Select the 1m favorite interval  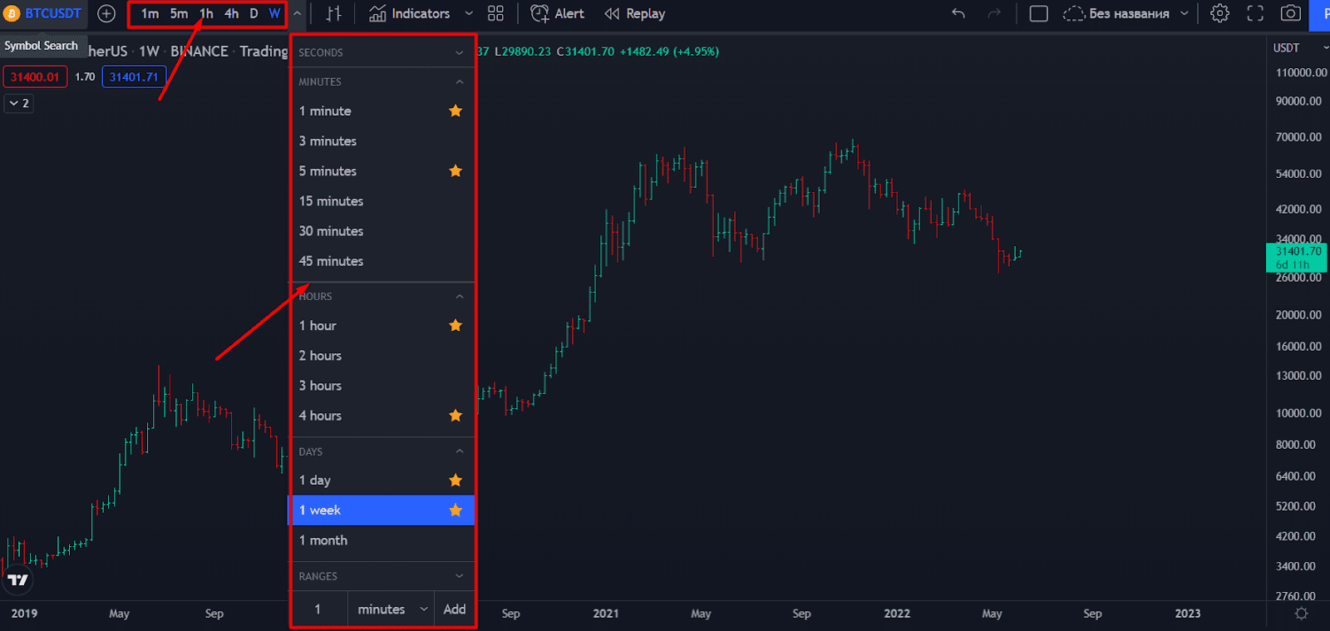(150, 13)
